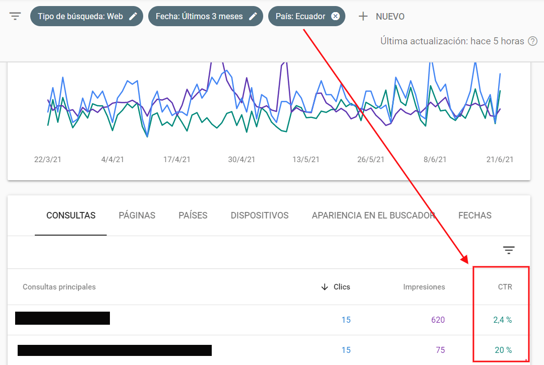This screenshot has width=544, height=365.
Task: Switch to the CONSULTAS tab
Action: tap(71, 215)
